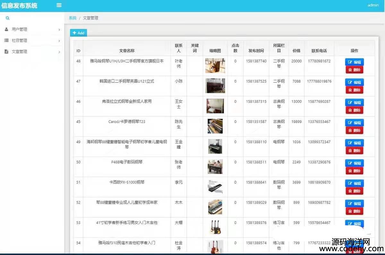This screenshot has width=385, height=255.
Task: Expand the 用户管理 chevron arrow
Action: coord(59,30)
